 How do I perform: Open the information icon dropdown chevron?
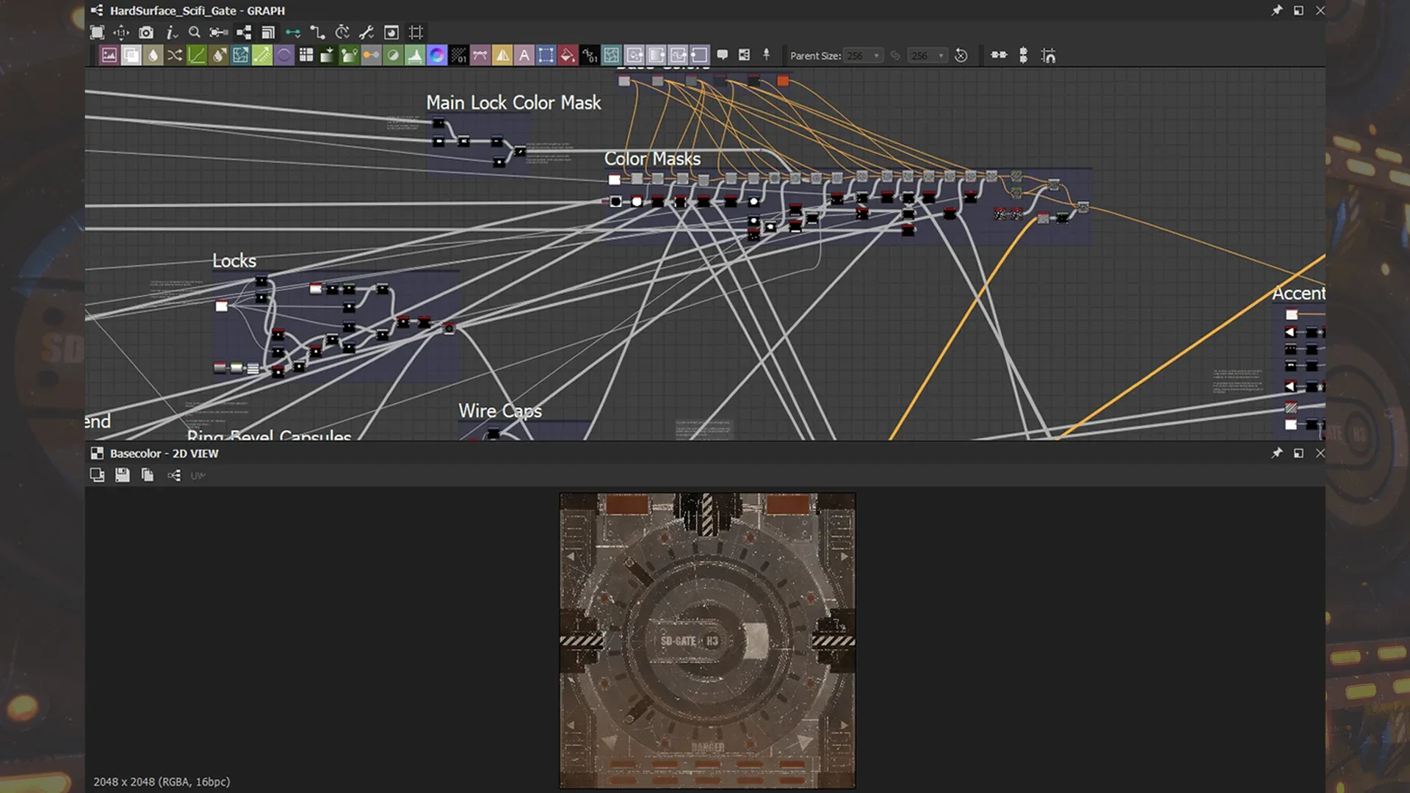point(177,35)
